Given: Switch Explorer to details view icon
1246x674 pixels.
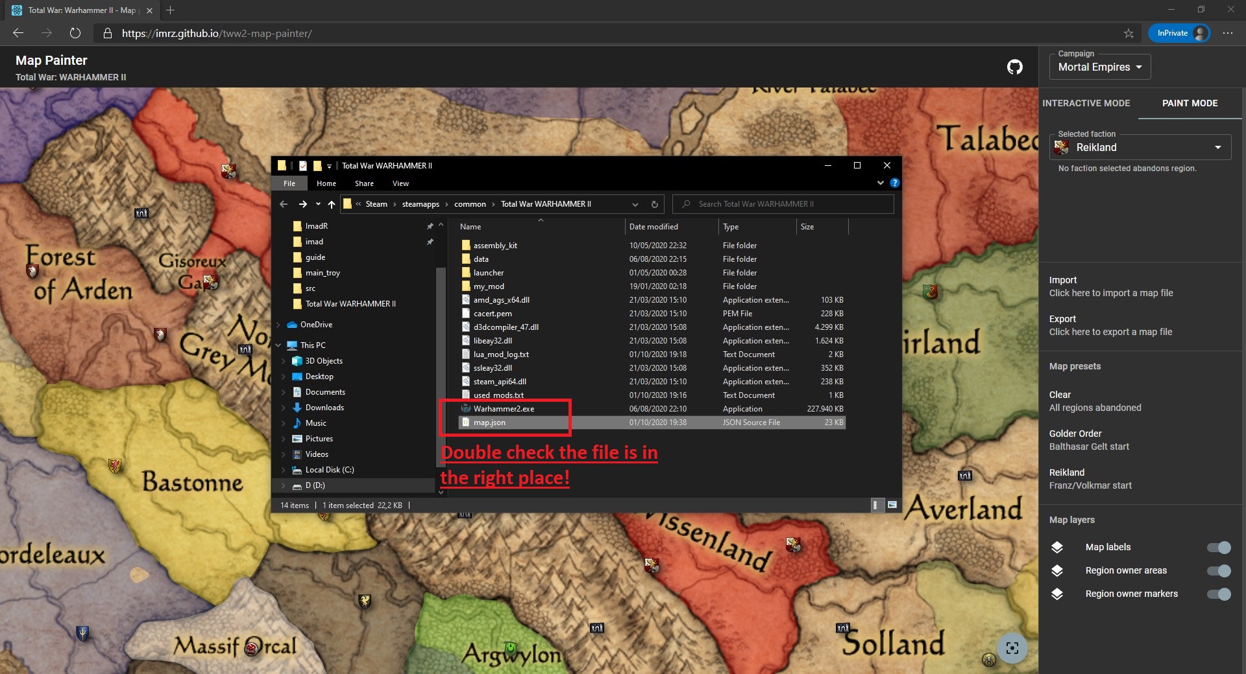Looking at the screenshot, I should pyautogui.click(x=877, y=505).
